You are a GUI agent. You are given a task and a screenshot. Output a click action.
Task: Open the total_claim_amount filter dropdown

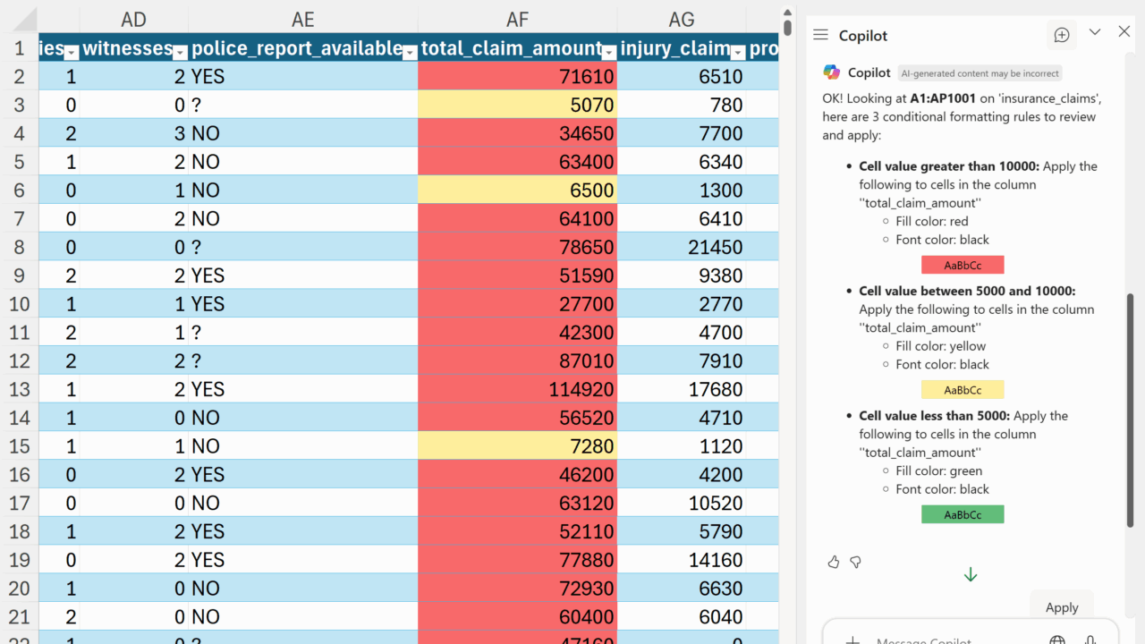(608, 52)
